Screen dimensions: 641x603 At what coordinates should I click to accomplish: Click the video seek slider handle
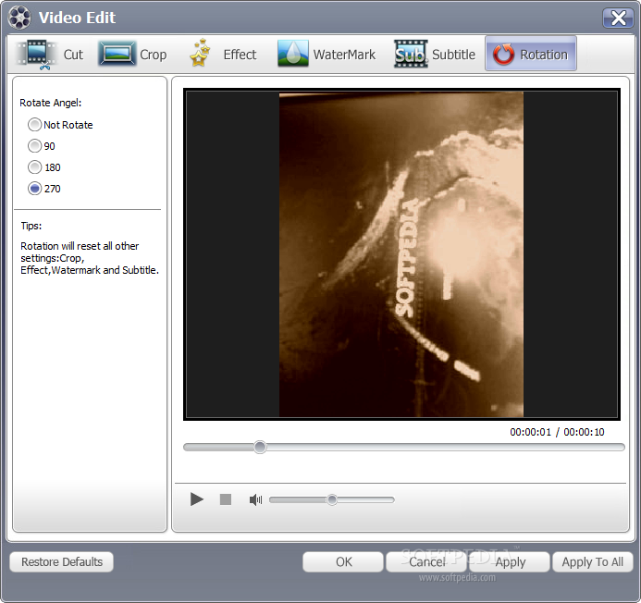click(260, 447)
